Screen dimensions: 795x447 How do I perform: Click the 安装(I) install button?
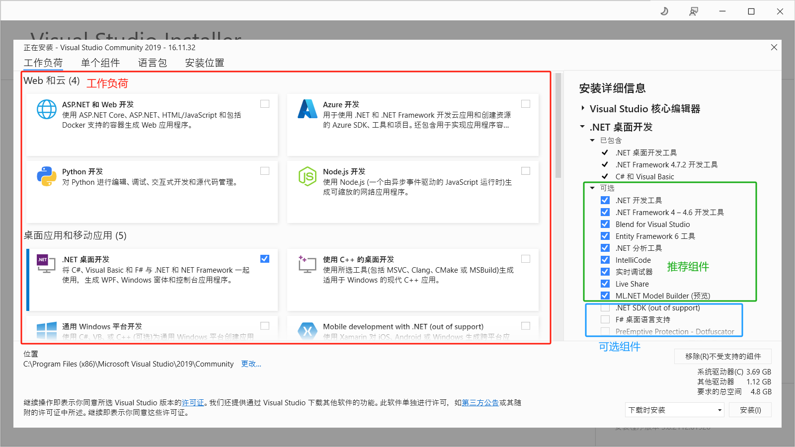(x=750, y=410)
